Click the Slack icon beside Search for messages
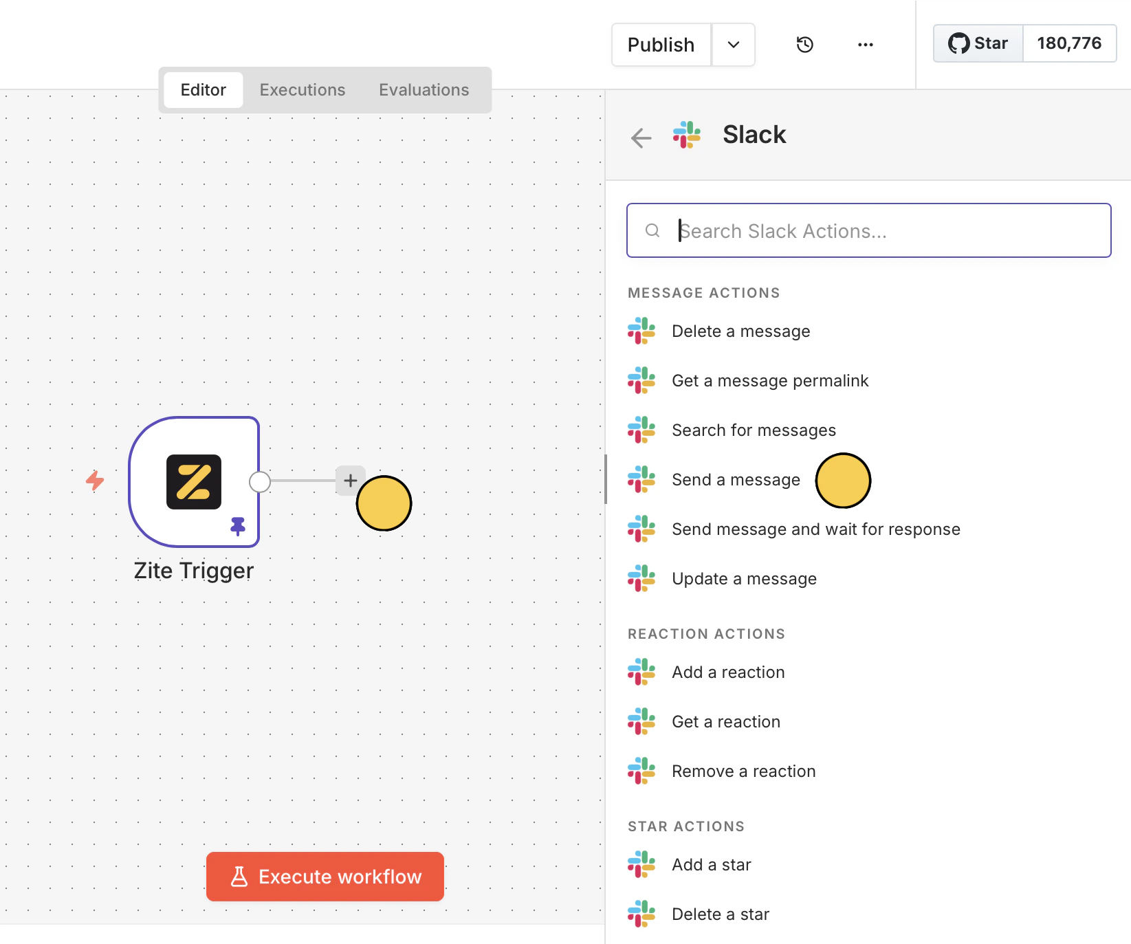1131x944 pixels. [641, 430]
